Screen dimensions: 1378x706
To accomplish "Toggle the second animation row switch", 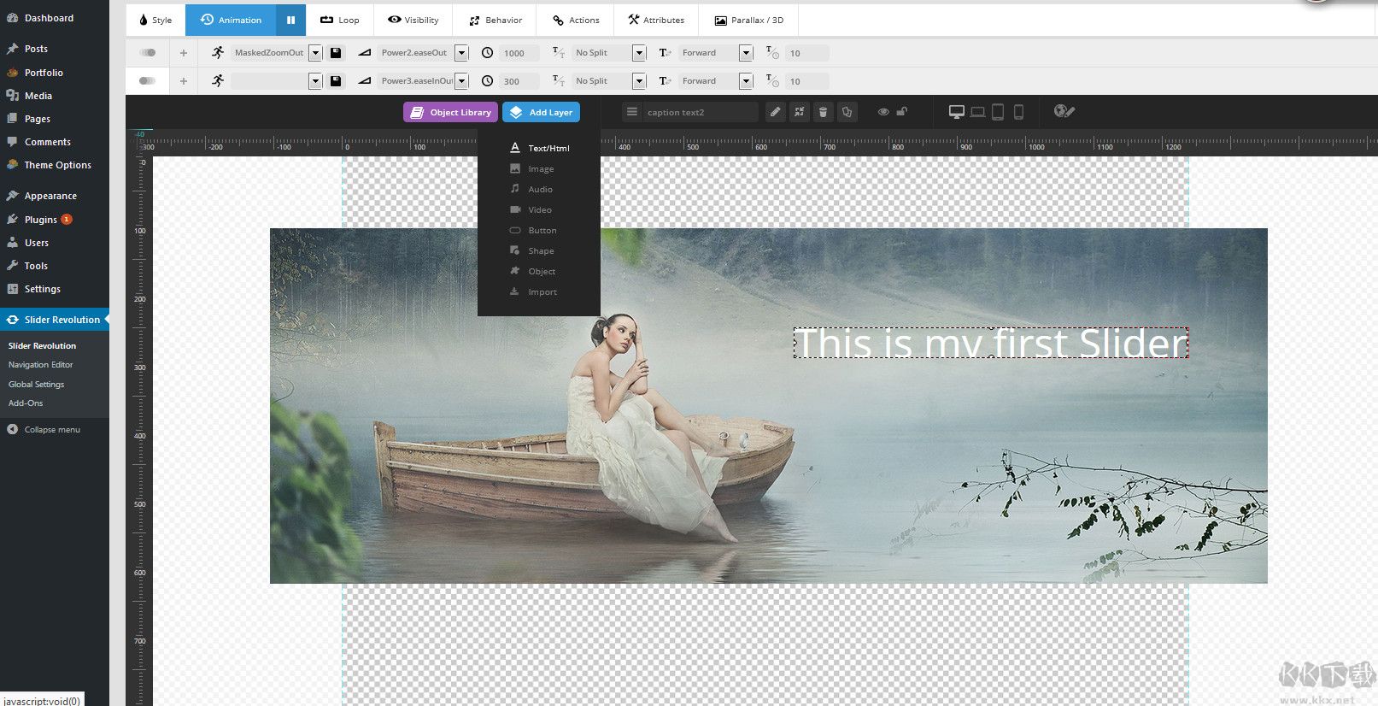I will point(148,81).
